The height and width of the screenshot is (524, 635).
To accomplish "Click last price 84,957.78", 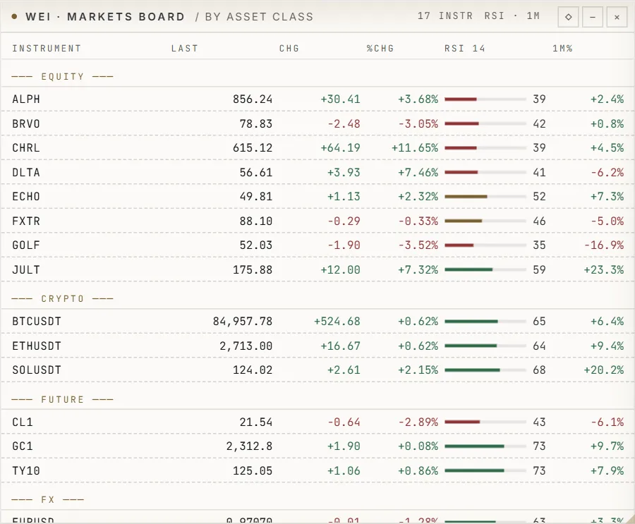I will 243,322.
